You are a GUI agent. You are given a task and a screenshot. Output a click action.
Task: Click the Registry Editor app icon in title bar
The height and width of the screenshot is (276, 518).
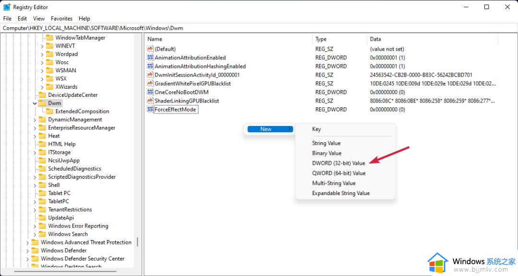pos(7,7)
